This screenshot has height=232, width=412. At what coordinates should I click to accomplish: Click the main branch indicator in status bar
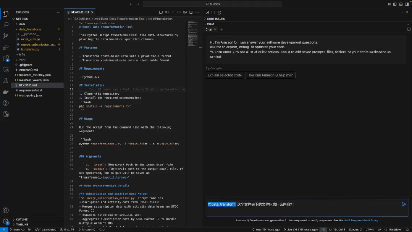(x=17, y=230)
